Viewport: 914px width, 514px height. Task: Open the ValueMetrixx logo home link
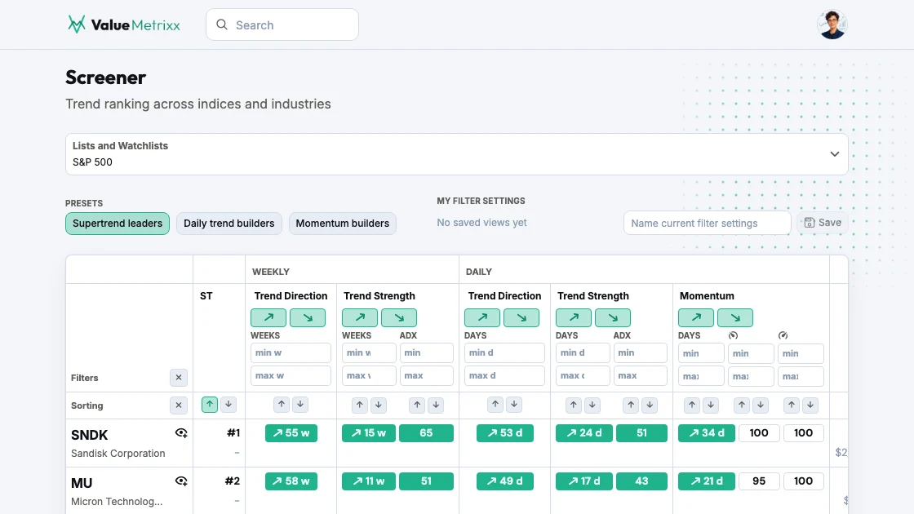(x=123, y=24)
